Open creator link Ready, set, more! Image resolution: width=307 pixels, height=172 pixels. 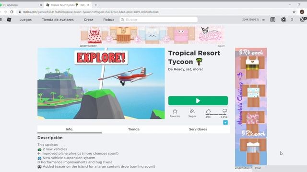pyautogui.click(x=188, y=69)
